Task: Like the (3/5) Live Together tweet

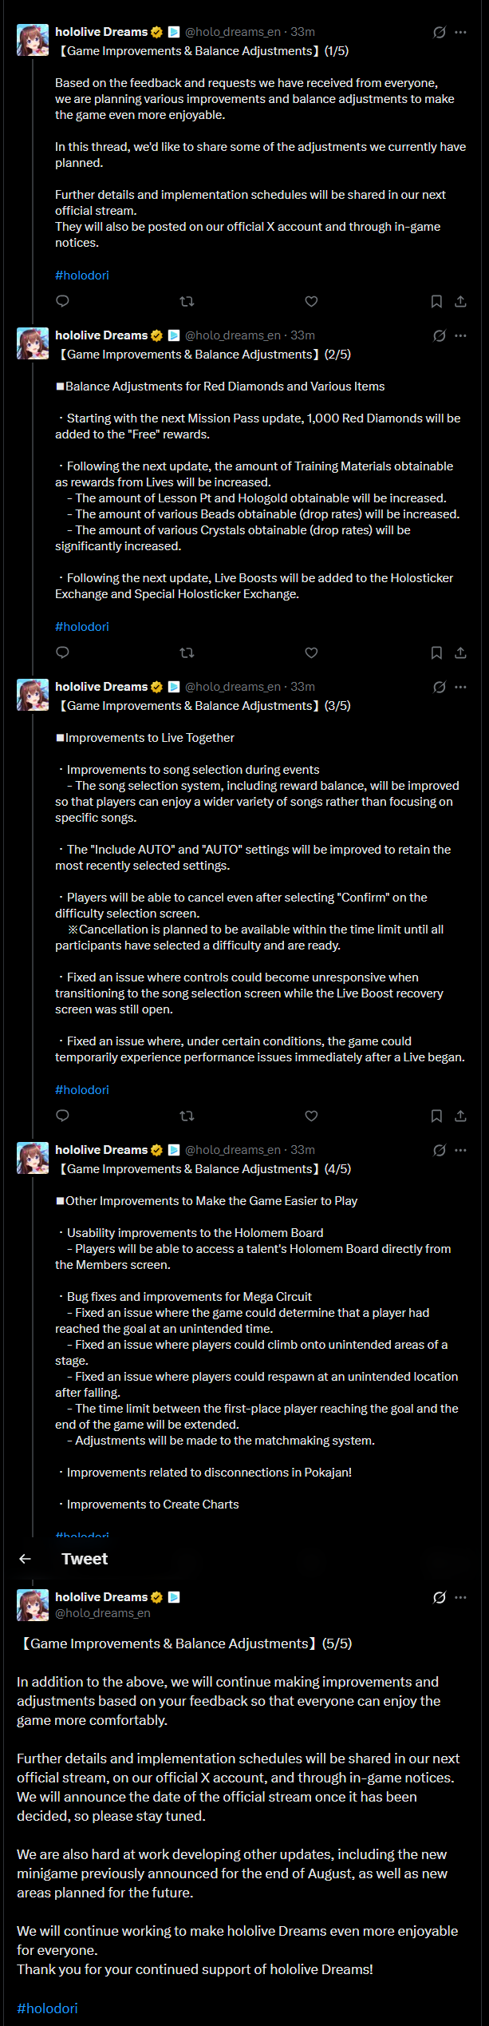Action: (x=311, y=1116)
